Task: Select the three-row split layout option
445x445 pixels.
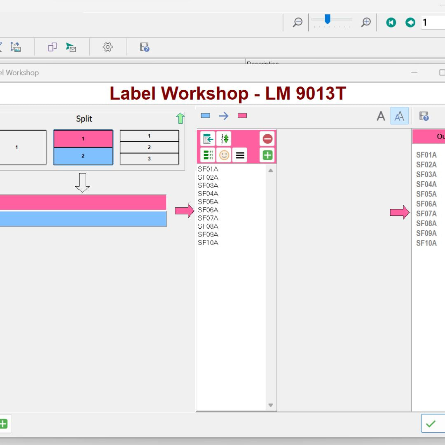Action: tap(149, 148)
